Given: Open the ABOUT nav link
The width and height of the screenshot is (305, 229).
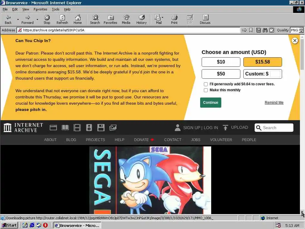Looking at the screenshot, I should (x=50, y=140).
